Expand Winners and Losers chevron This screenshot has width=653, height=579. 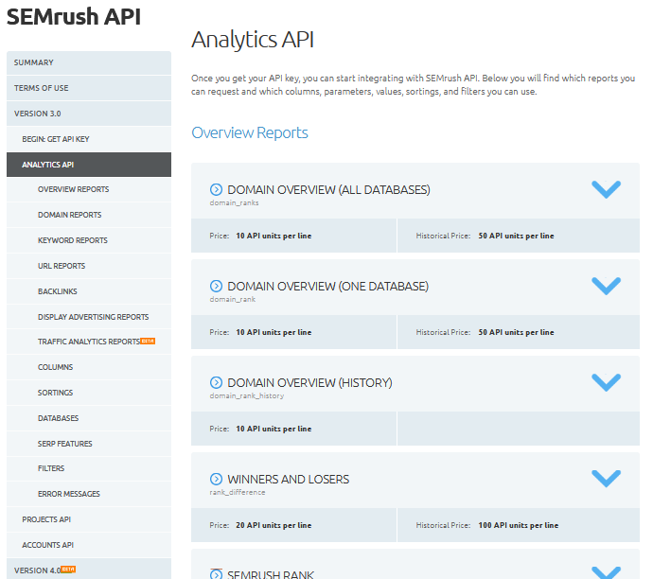click(606, 479)
